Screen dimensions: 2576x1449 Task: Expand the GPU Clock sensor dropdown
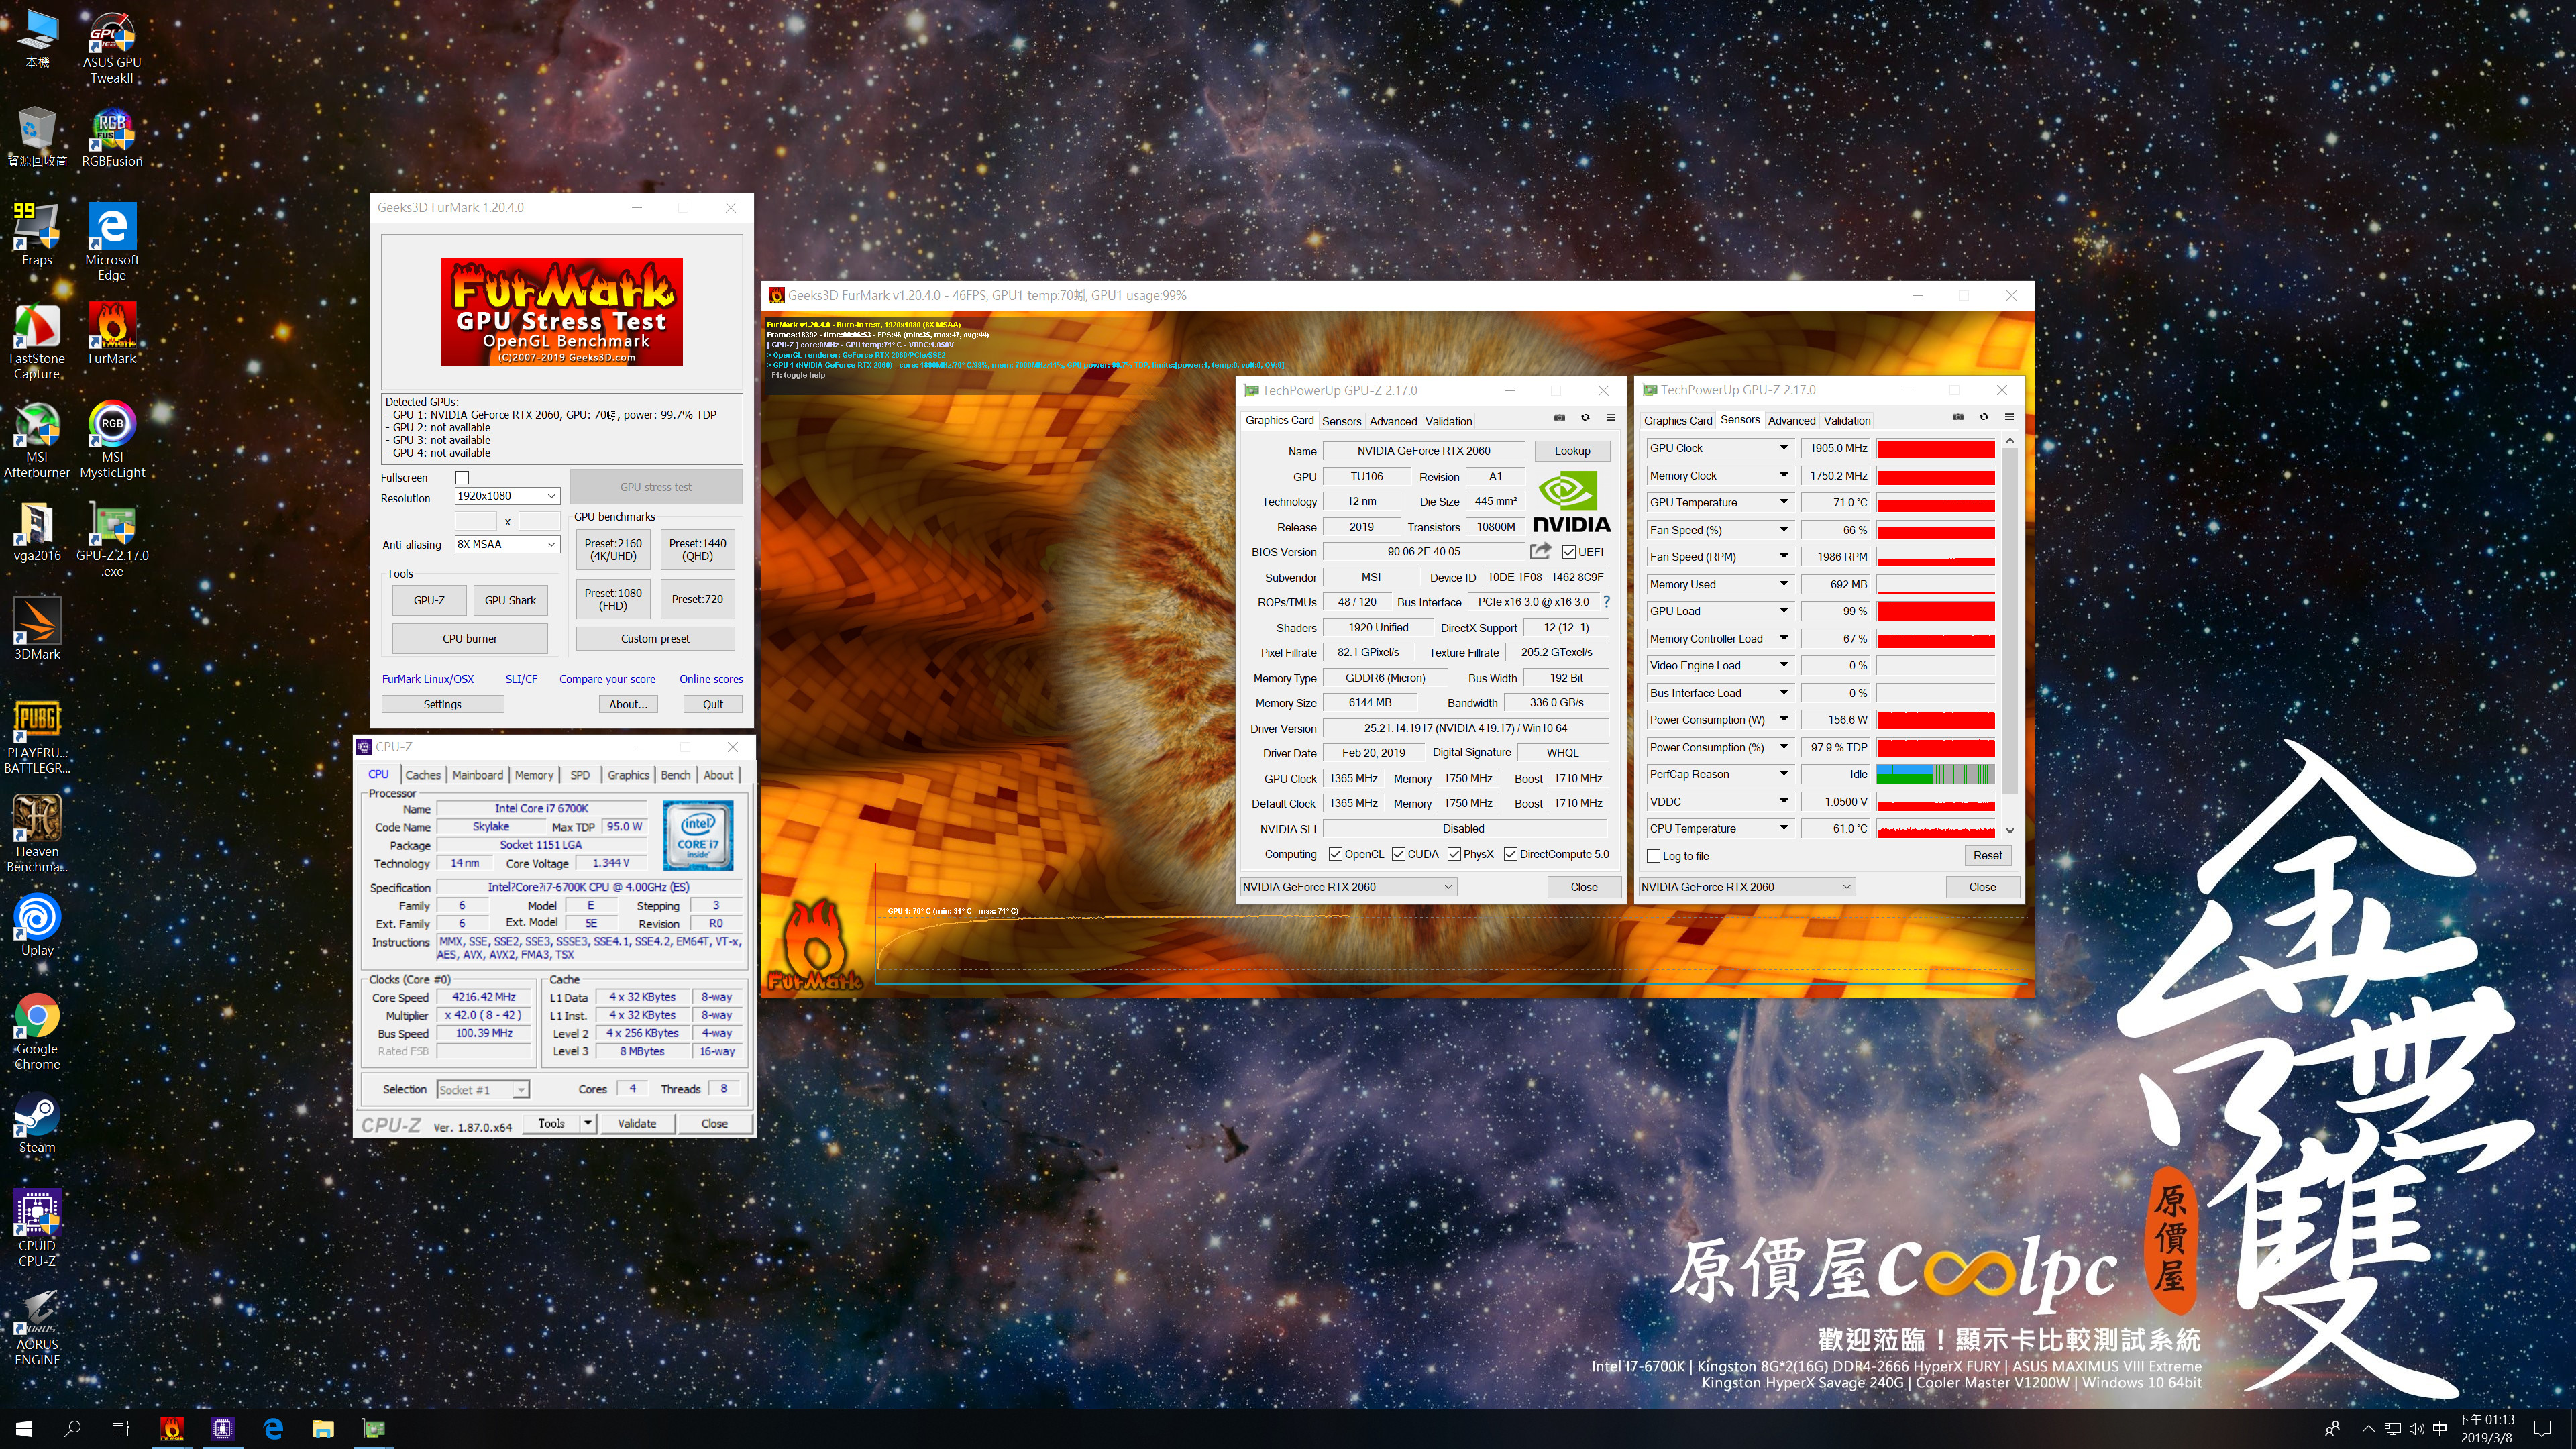[1783, 448]
